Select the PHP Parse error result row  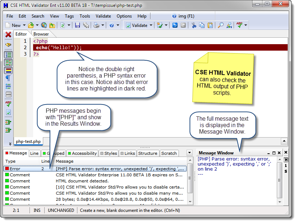(95, 168)
